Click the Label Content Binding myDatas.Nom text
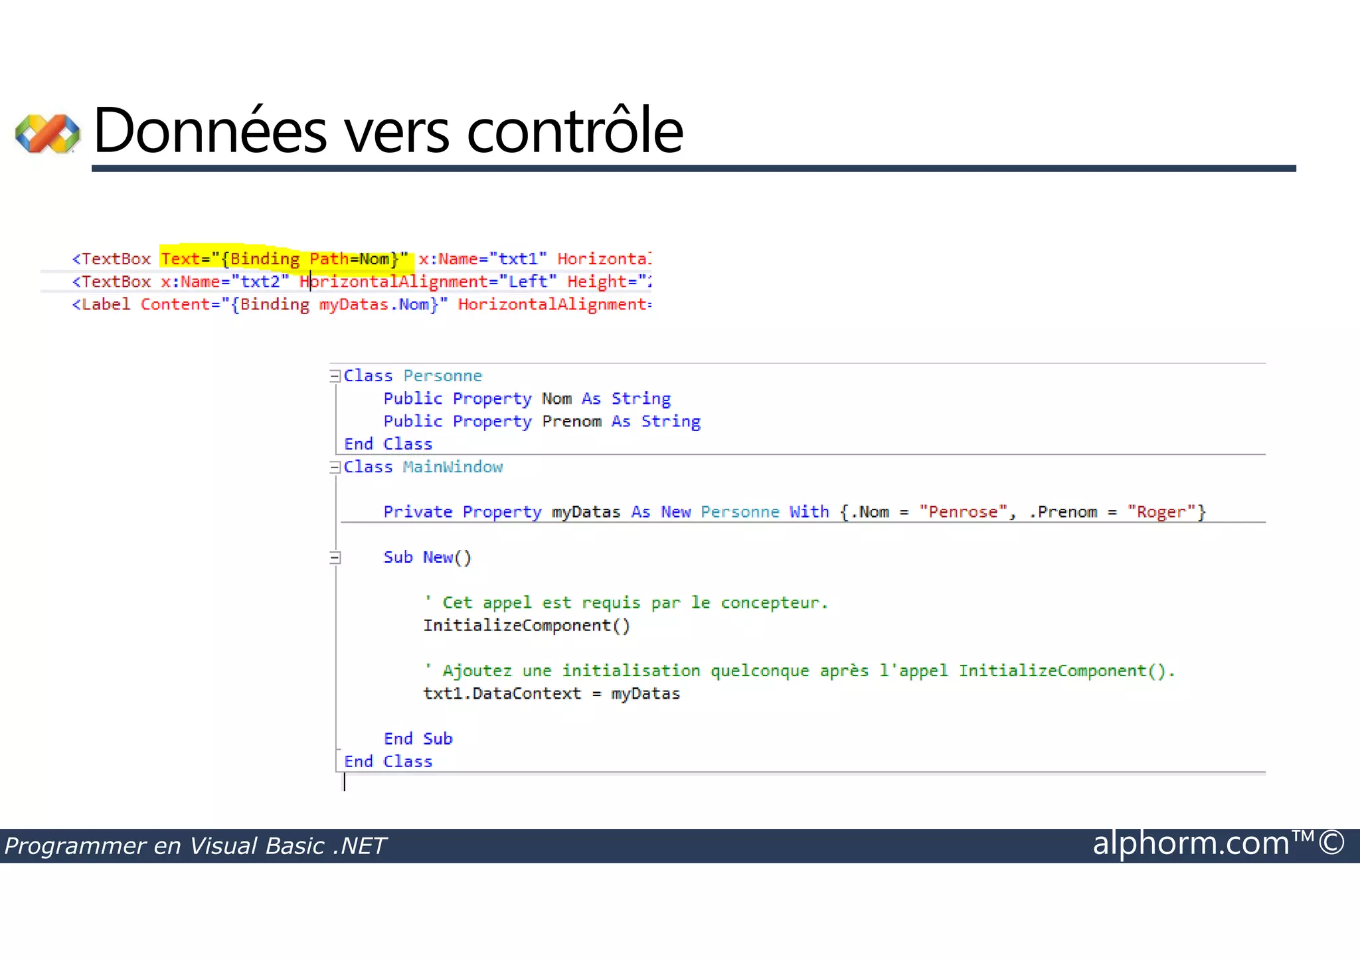The height and width of the screenshot is (961, 1360). pos(295,304)
